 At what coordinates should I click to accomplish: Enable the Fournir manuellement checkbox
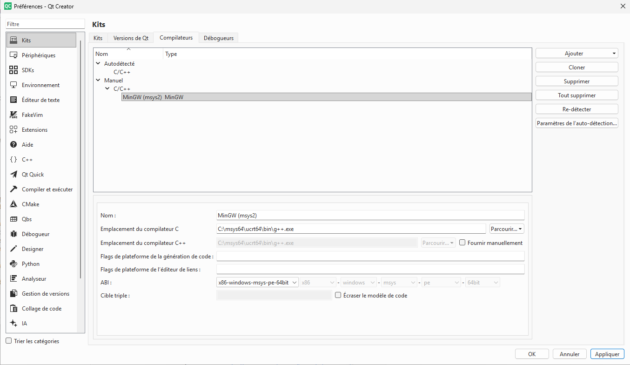pyautogui.click(x=462, y=243)
